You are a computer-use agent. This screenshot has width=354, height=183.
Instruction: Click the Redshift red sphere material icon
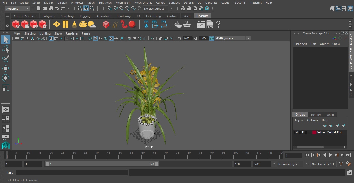pos(132,24)
